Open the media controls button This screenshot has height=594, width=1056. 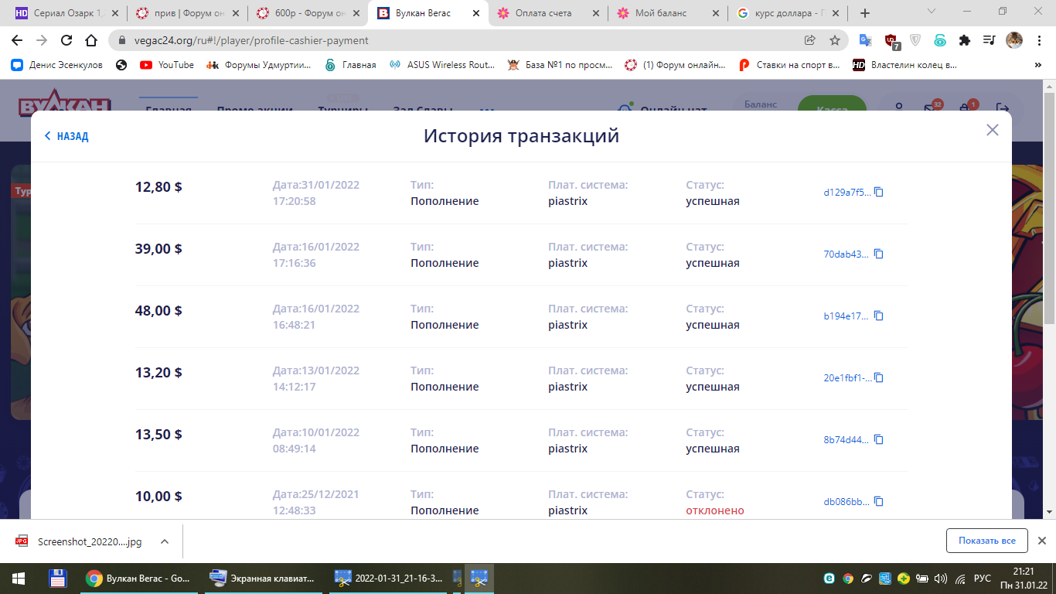pyautogui.click(x=989, y=40)
